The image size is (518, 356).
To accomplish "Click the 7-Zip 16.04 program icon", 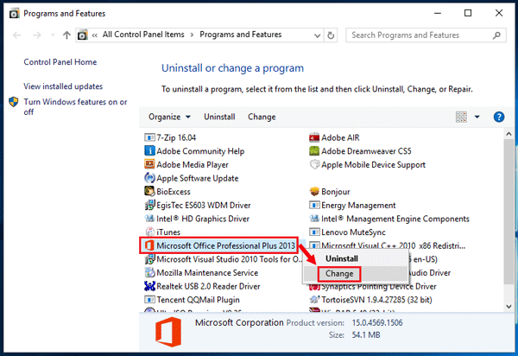I will [x=149, y=137].
